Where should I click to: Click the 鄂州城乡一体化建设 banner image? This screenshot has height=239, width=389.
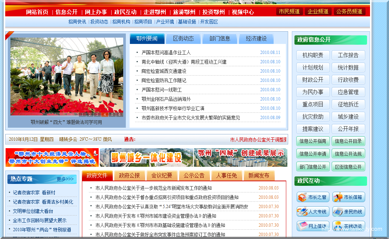[x=146, y=157]
